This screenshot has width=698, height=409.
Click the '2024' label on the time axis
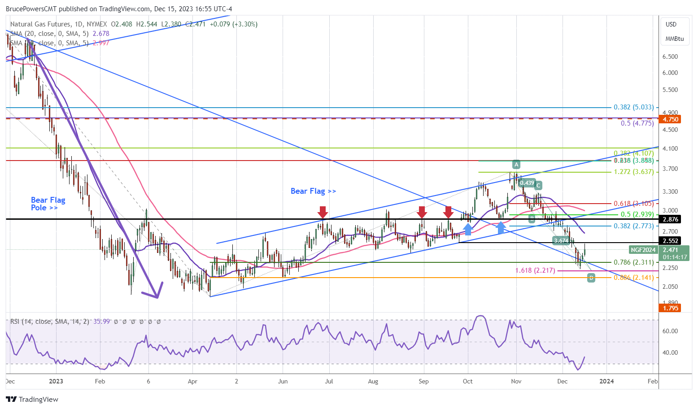pyautogui.click(x=607, y=381)
